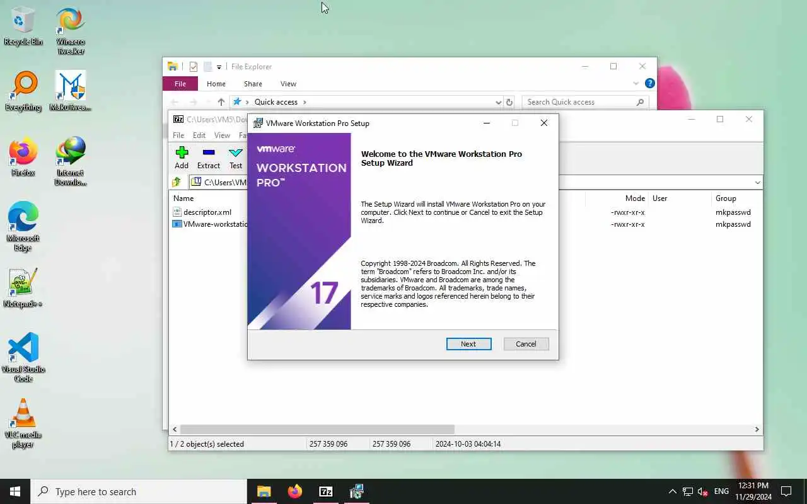807x504 pixels.
Task: Click Back arrow in File Explorer
Action: pyautogui.click(x=175, y=102)
